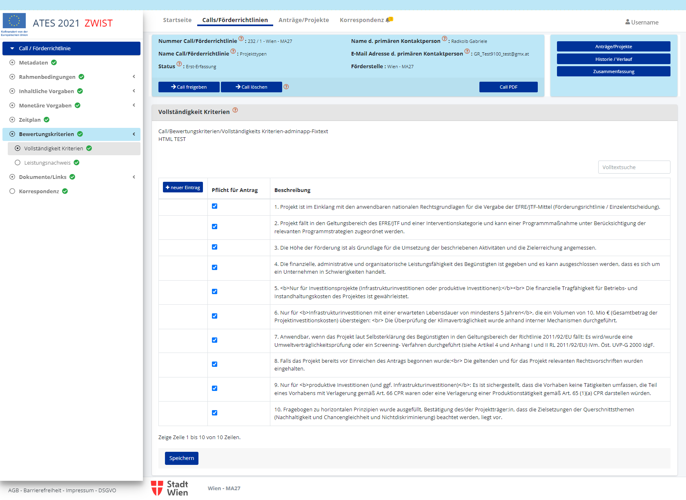The width and height of the screenshot is (686, 500).
Task: Expand the Monetäre Vorgaben sidebar section
Action: click(134, 105)
